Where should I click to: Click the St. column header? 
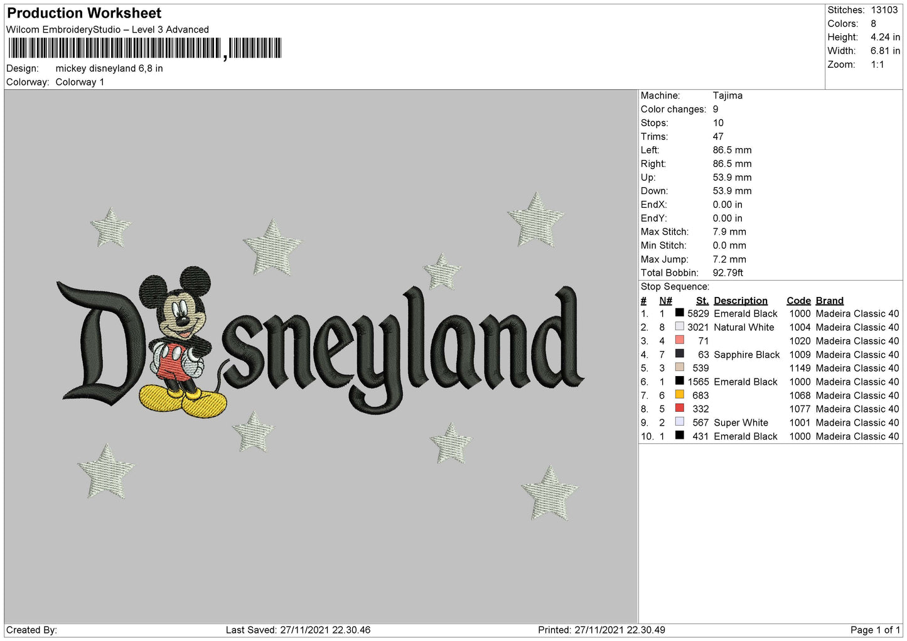tap(702, 301)
